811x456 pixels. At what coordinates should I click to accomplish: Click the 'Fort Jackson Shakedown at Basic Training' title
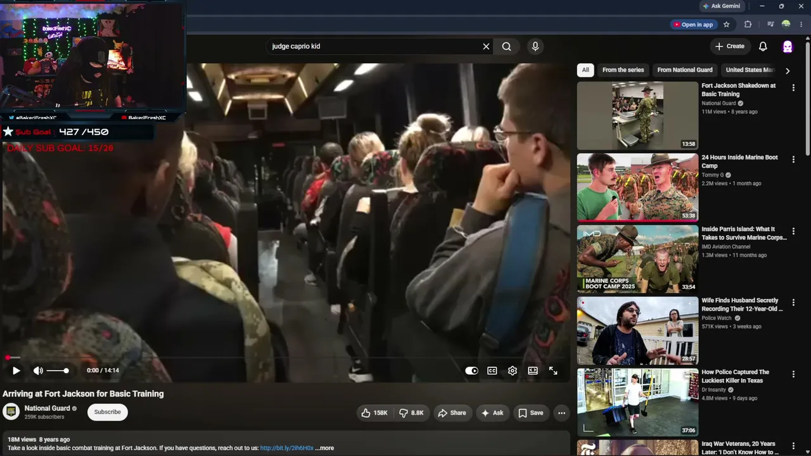coord(739,90)
